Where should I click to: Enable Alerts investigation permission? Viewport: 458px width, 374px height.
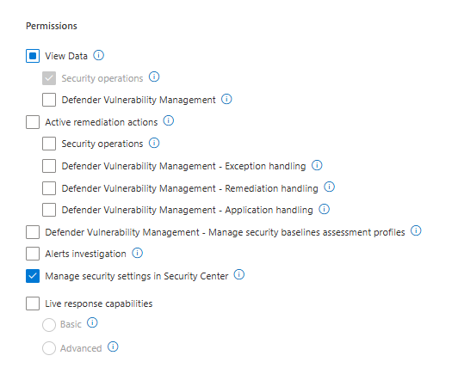pyautogui.click(x=33, y=254)
